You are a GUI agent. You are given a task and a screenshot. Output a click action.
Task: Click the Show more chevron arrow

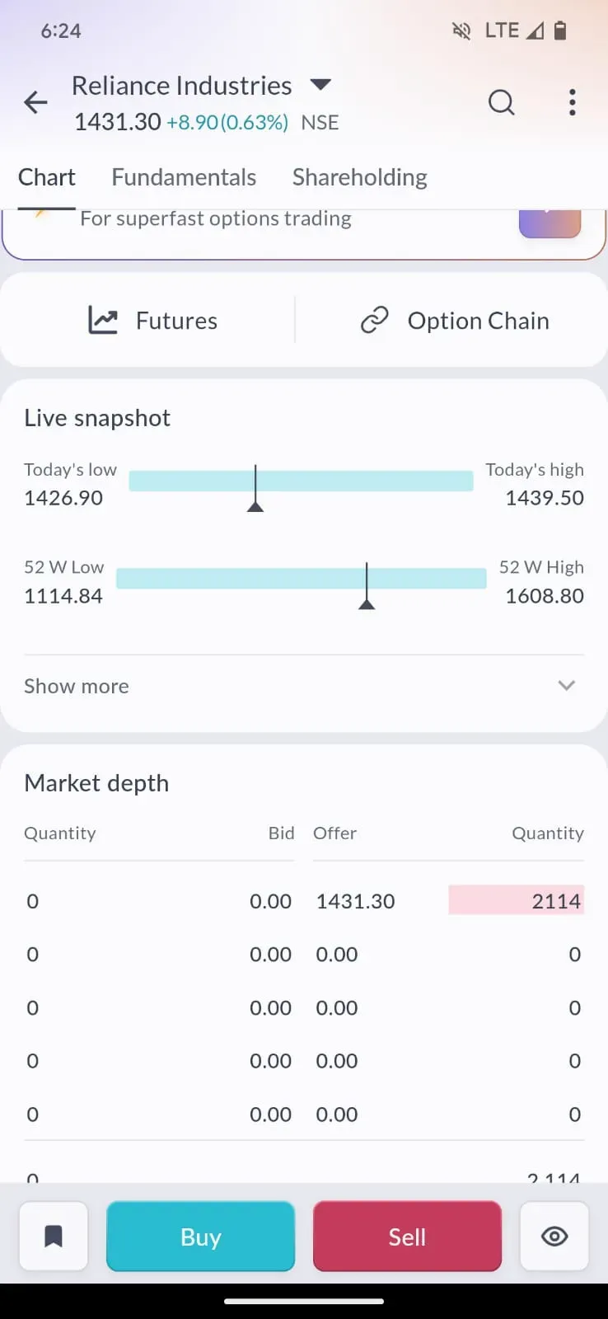(x=566, y=686)
